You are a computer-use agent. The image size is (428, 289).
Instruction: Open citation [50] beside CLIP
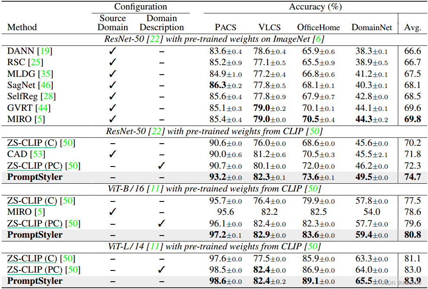pos(316,132)
